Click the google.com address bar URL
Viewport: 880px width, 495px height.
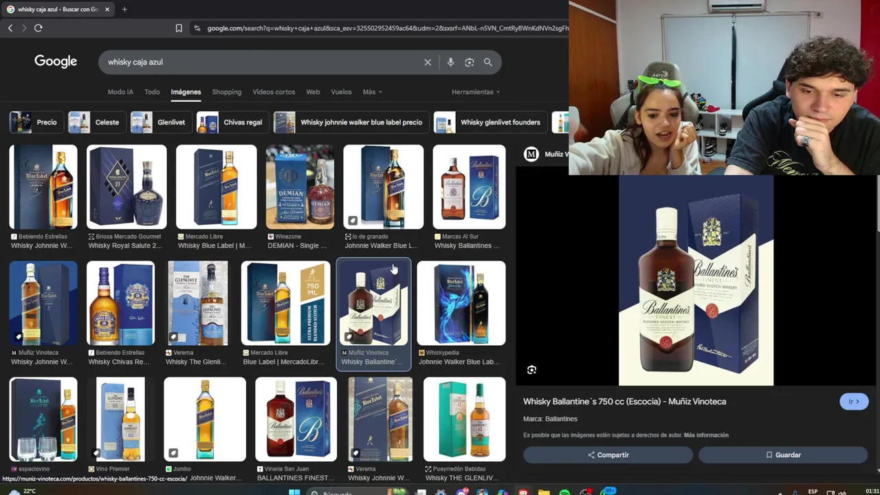click(x=387, y=28)
